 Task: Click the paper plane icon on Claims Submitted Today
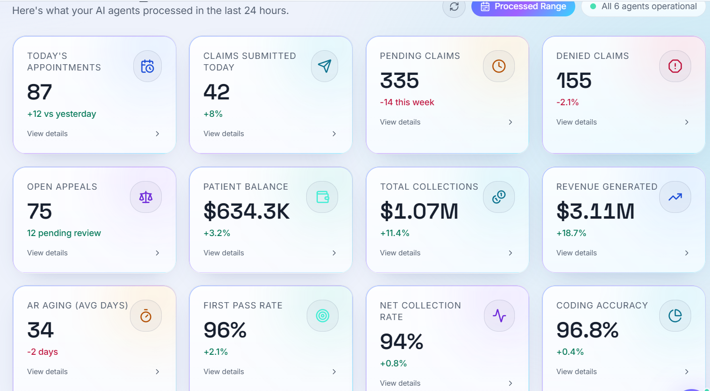point(325,66)
